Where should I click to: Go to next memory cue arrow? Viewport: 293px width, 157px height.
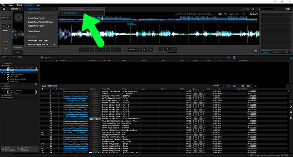tap(145, 50)
